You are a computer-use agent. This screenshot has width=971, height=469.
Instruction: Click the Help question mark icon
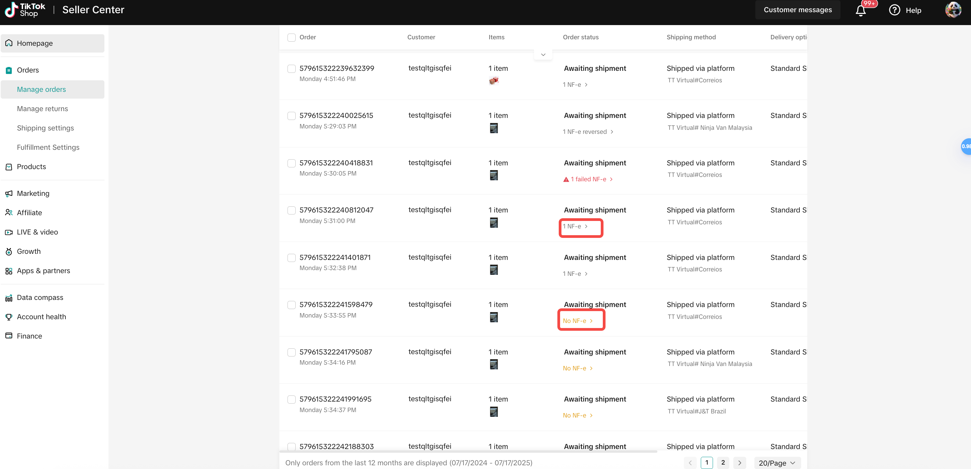[894, 10]
